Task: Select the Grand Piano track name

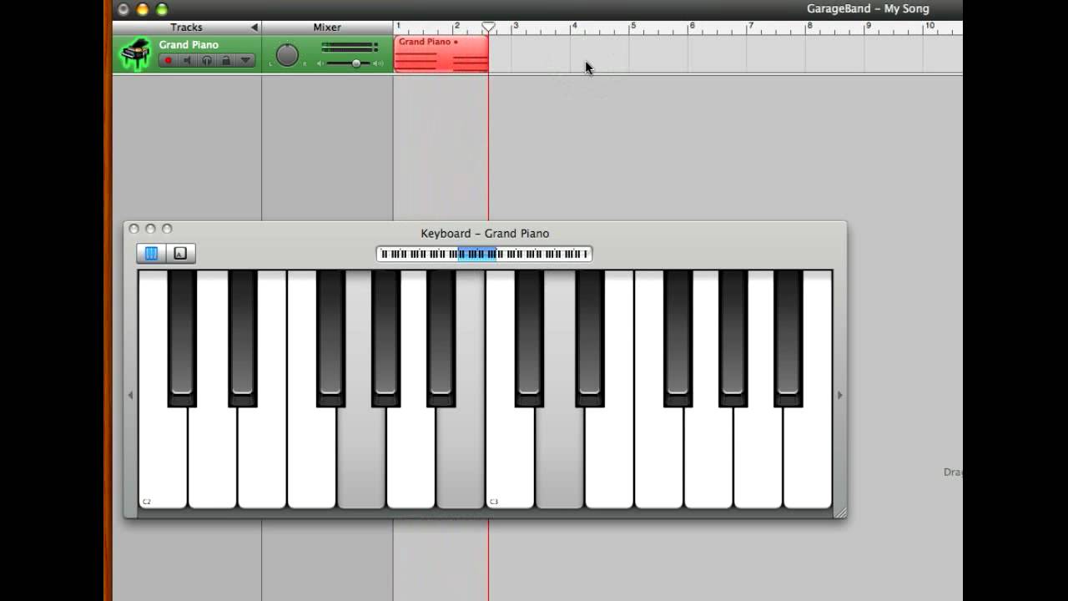Action: (x=189, y=45)
